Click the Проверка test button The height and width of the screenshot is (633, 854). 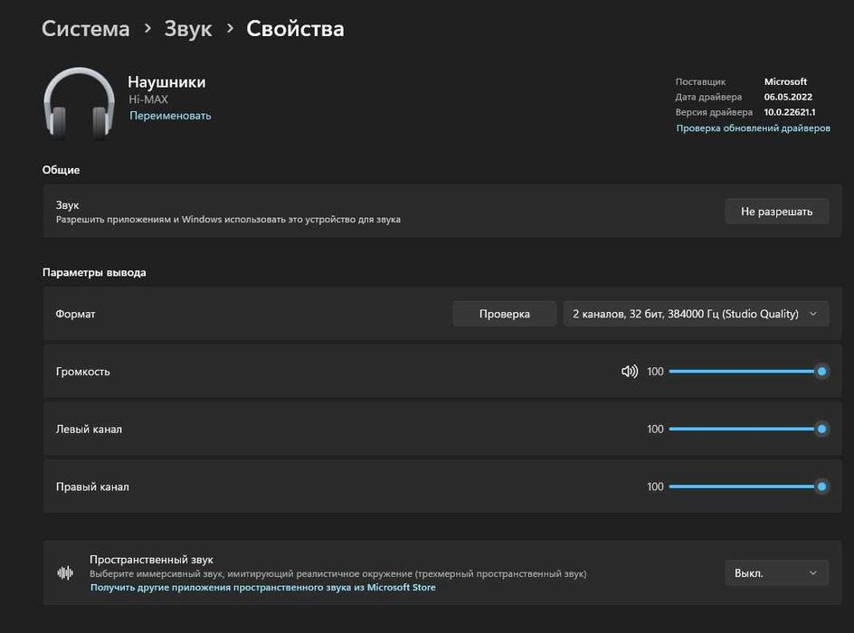[x=504, y=314]
